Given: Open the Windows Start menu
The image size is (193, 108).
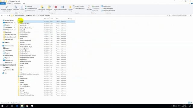Looking at the screenshot, I should point(2,106).
